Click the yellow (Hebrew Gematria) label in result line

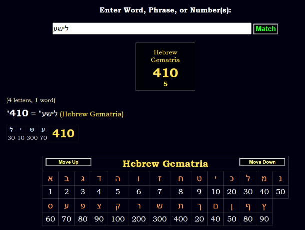click(x=91, y=114)
